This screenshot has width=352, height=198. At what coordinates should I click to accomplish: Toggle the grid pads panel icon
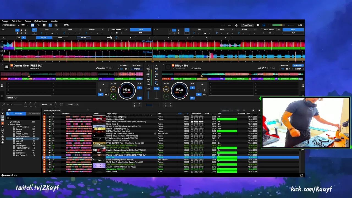(x=44, y=25)
